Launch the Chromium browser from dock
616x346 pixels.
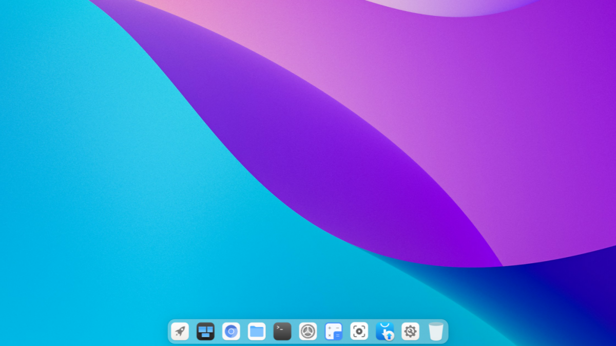click(x=231, y=332)
